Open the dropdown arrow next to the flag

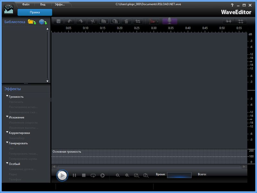(158, 21)
